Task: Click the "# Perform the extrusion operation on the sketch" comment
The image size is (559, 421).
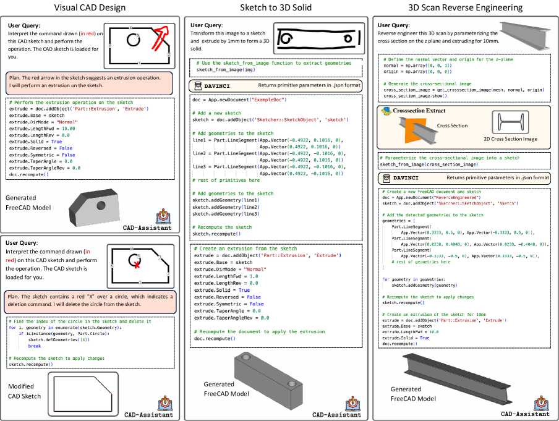Action: pos(71,102)
